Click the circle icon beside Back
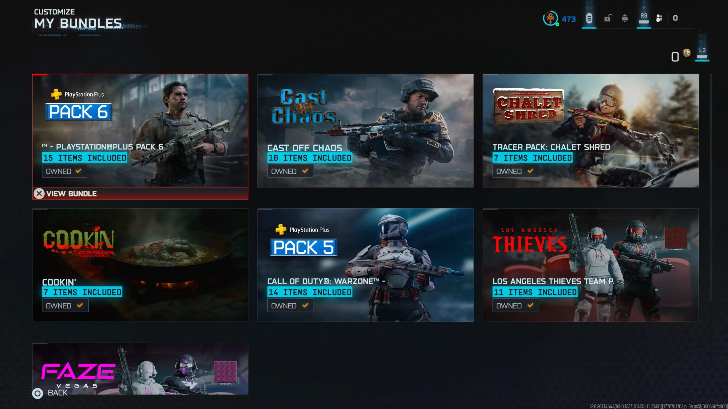The image size is (728, 409). [x=38, y=393]
